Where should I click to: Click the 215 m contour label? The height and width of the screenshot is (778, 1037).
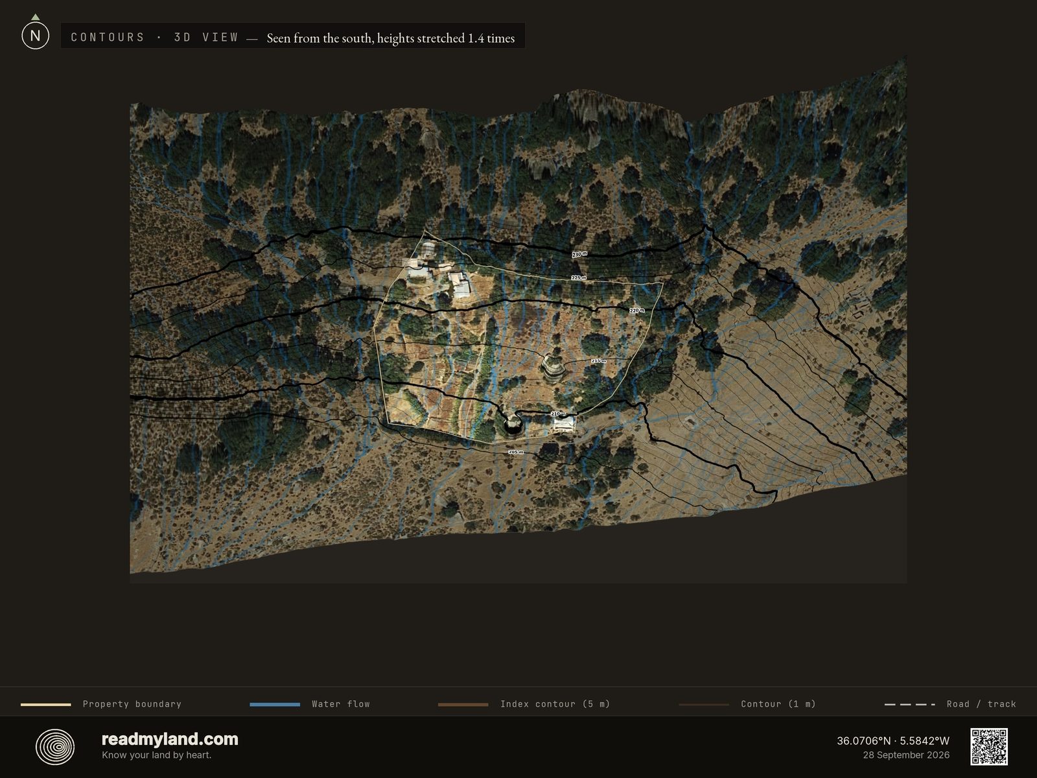point(599,361)
